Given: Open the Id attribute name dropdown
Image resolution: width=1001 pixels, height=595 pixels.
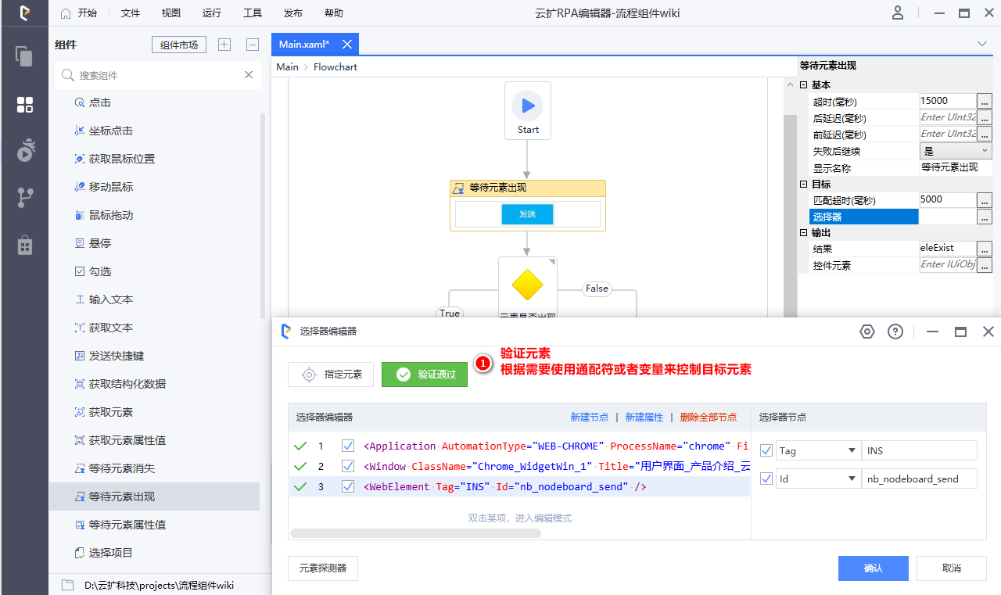Looking at the screenshot, I should (852, 479).
